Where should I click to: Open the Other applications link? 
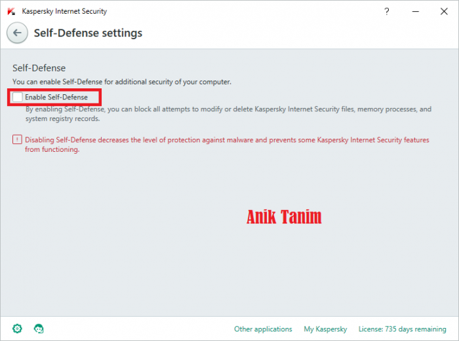click(263, 329)
